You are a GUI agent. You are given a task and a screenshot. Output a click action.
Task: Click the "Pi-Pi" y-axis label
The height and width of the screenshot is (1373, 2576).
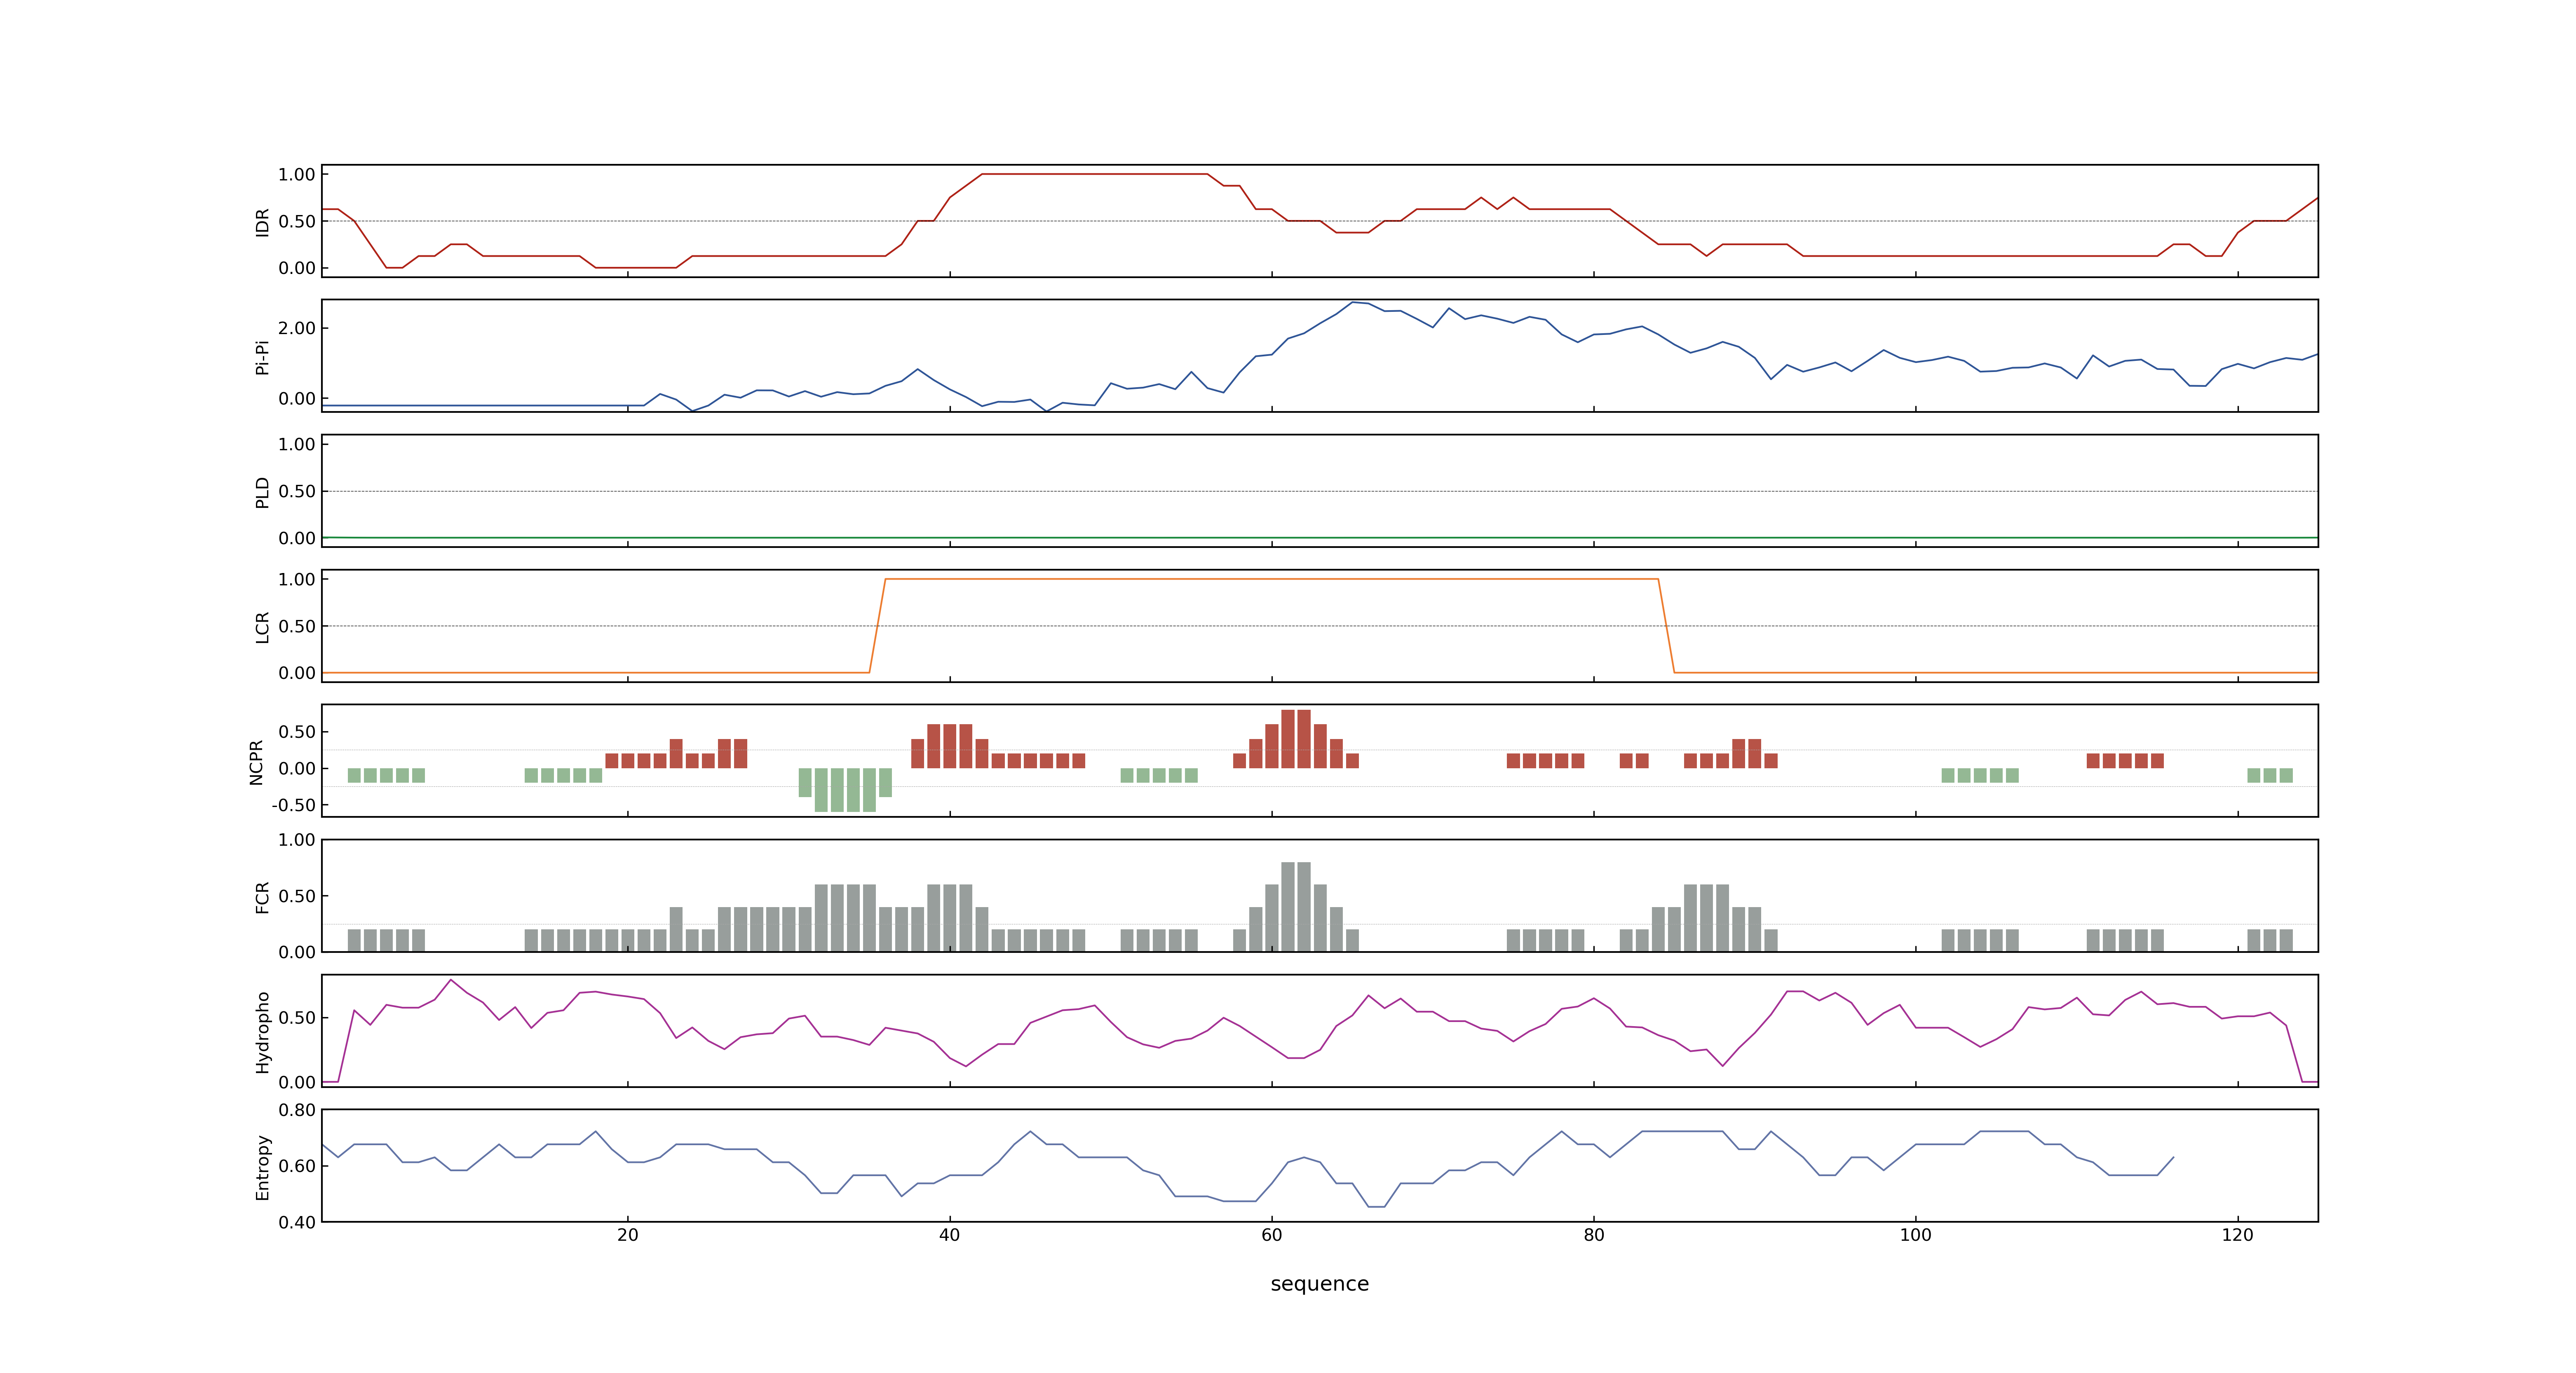(x=262, y=357)
